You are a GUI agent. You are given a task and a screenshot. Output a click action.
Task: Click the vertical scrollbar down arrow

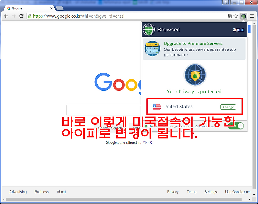point(254,195)
